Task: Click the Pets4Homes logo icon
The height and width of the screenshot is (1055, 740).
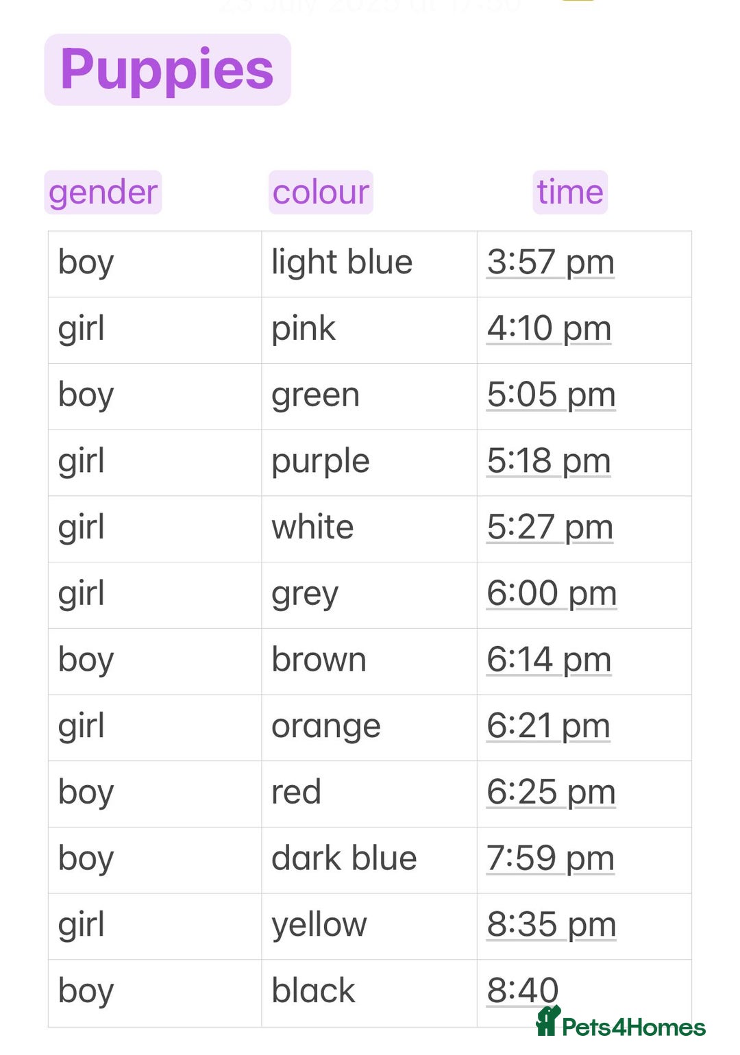Action: tap(548, 1021)
